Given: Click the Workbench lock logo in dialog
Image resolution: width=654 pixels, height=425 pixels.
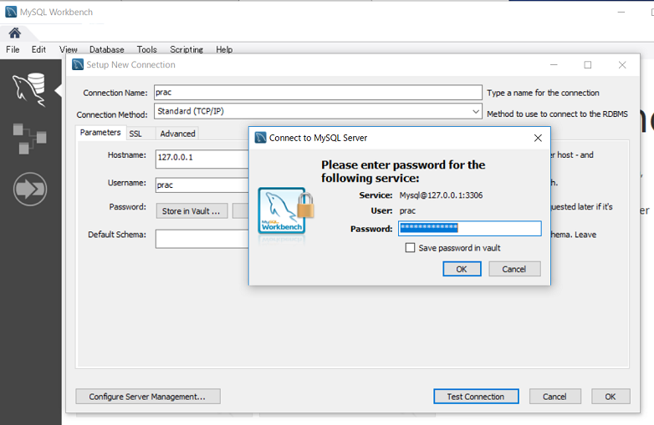Looking at the screenshot, I should tap(286, 210).
